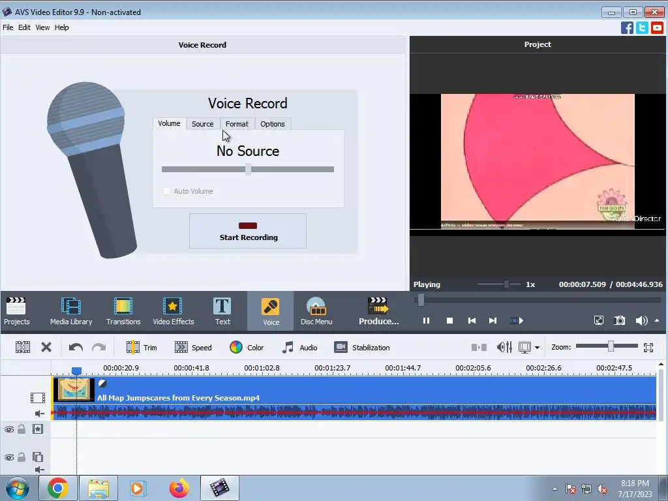Expand the volume arrow next to speaker
Image resolution: width=668 pixels, height=501 pixels.
(657, 320)
